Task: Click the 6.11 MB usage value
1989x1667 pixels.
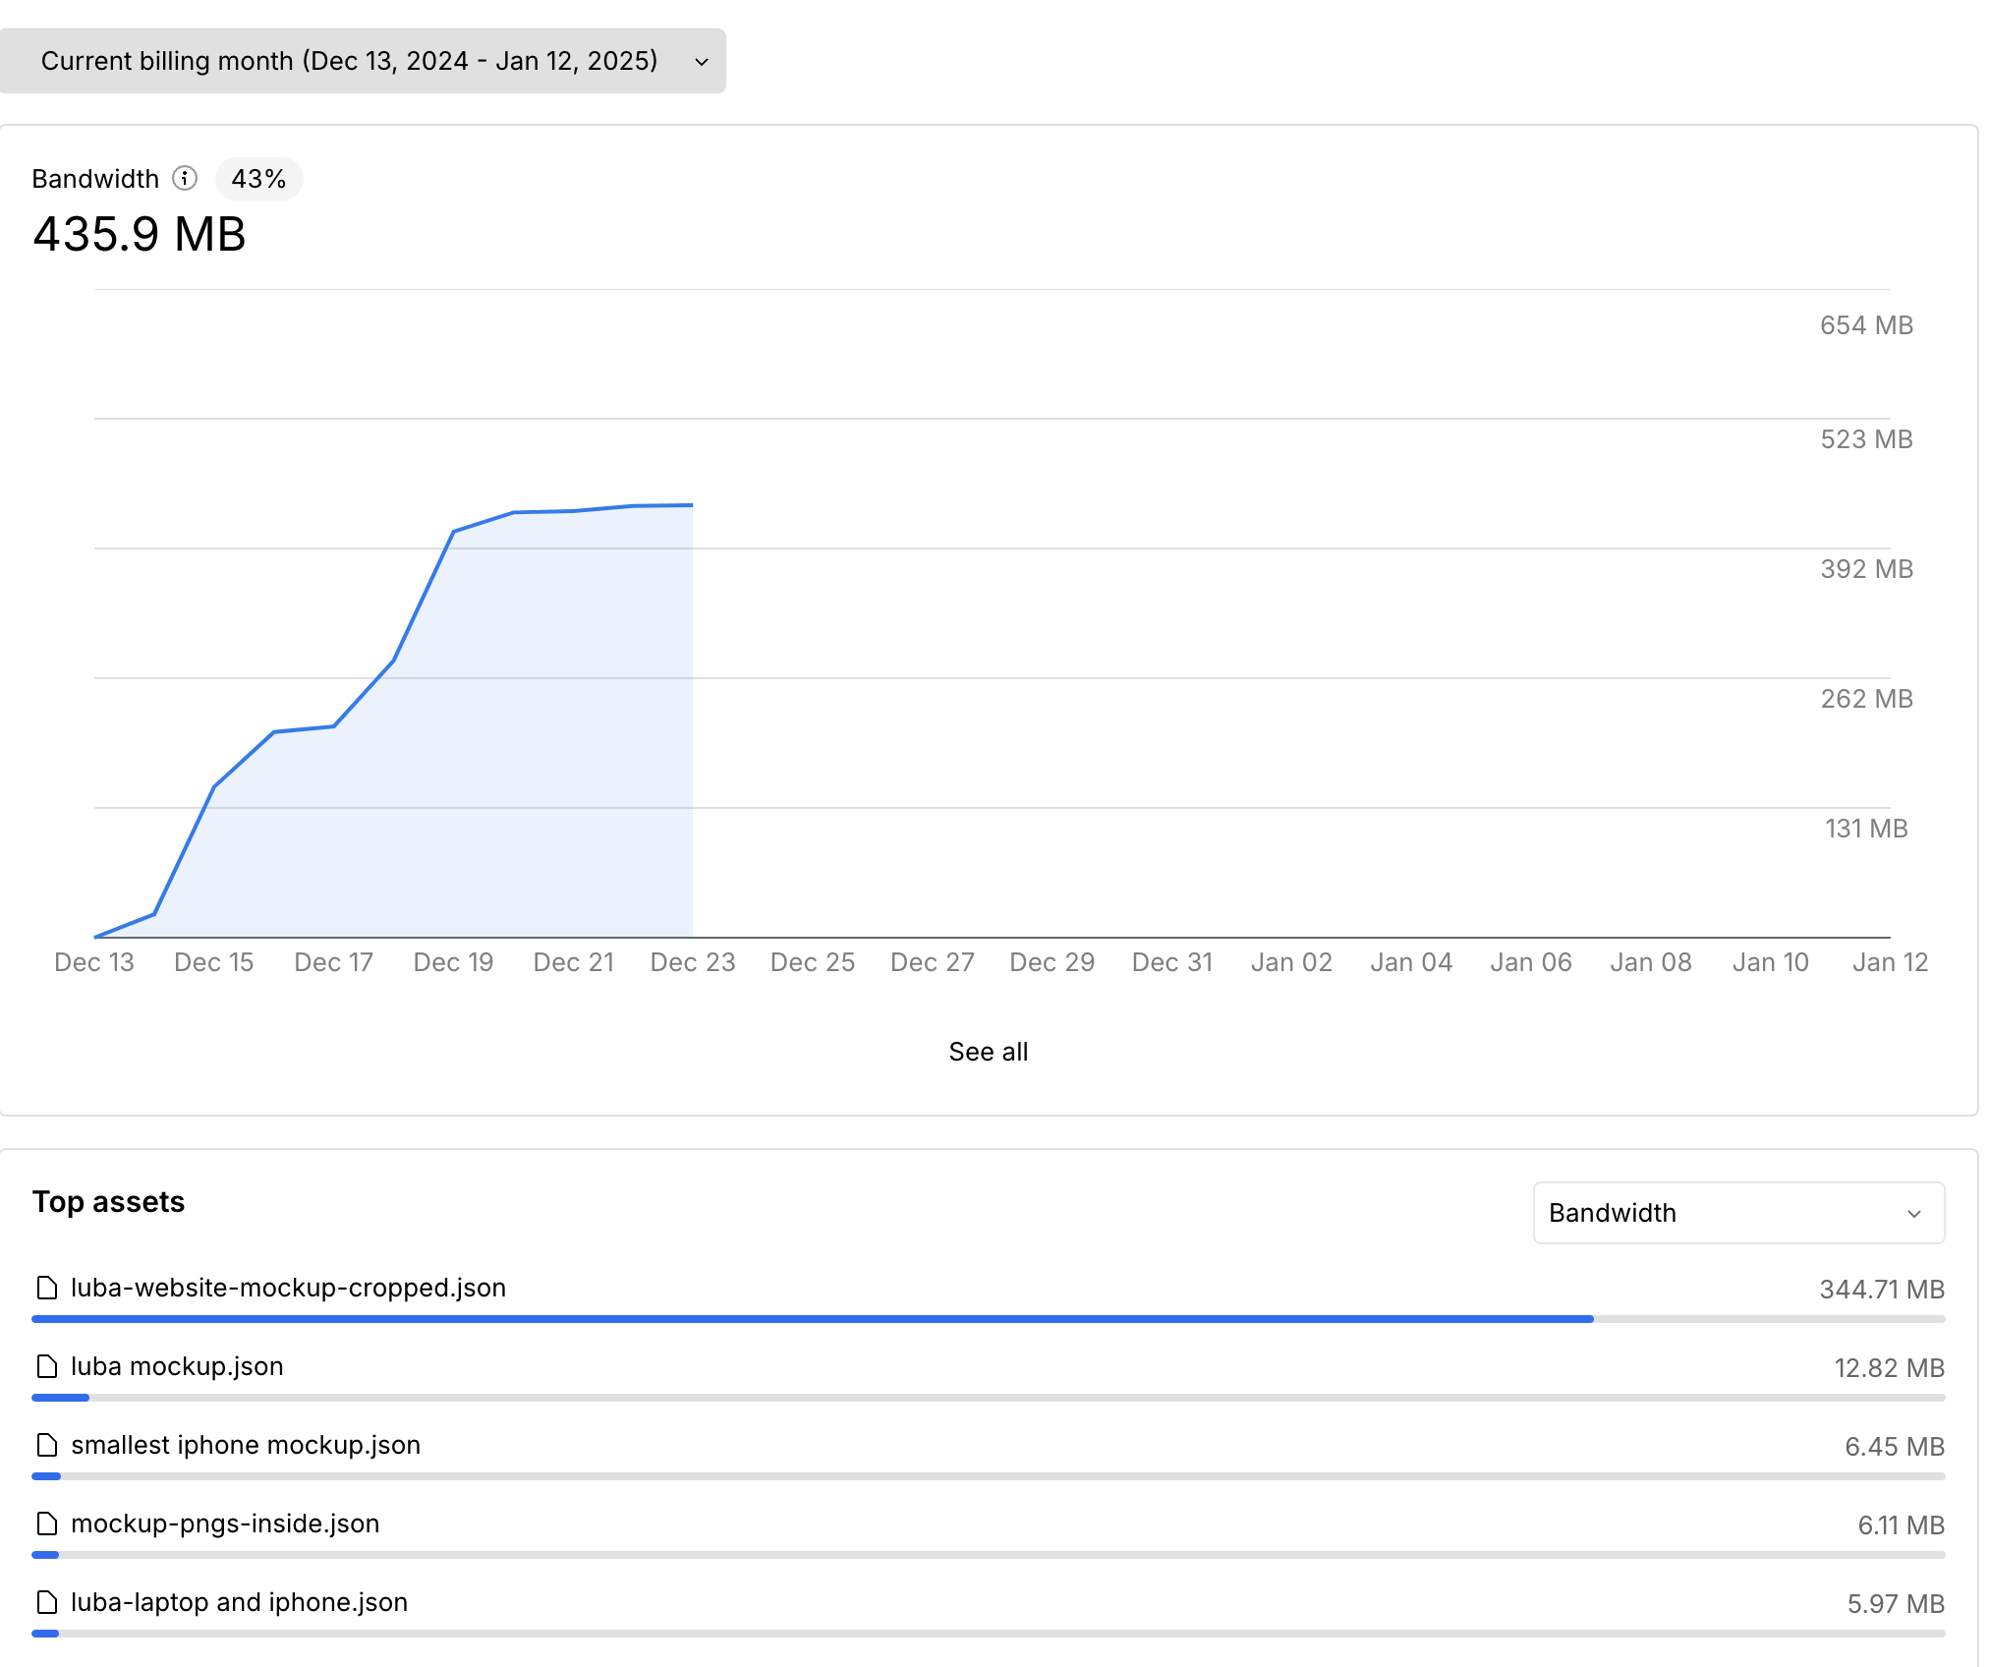Action: pos(1902,1525)
